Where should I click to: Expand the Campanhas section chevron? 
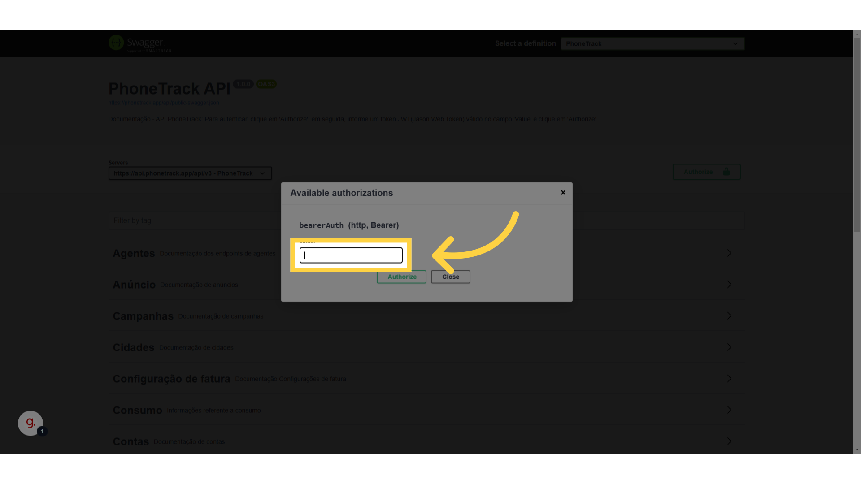(729, 316)
